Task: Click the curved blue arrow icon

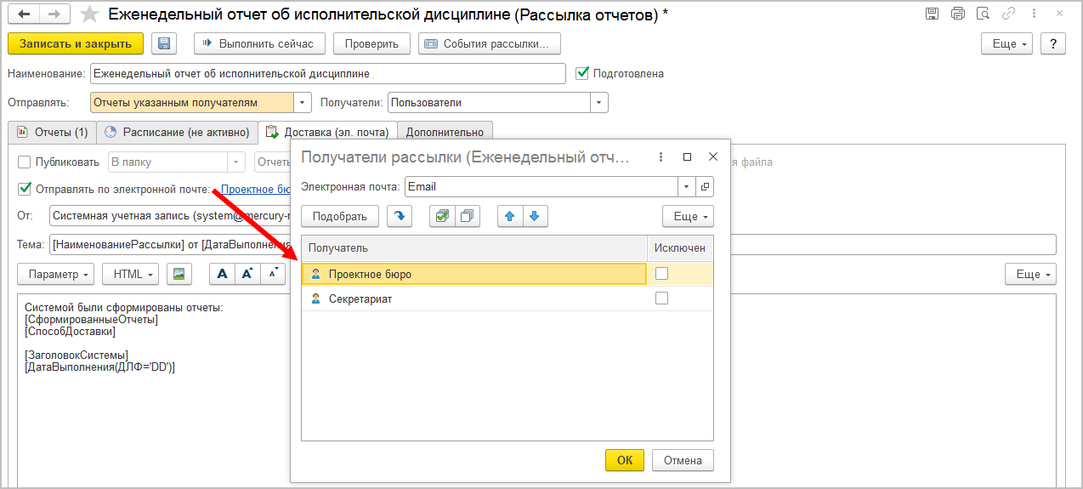Action: (399, 216)
